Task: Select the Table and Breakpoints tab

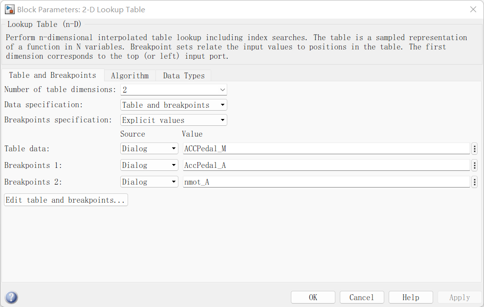Action: (52, 75)
